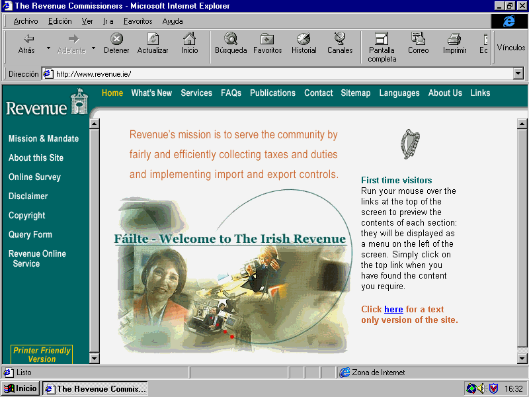The height and width of the screenshot is (397, 529).
Task: Expand the Adelante history dropdown arrow
Action: coord(93,48)
